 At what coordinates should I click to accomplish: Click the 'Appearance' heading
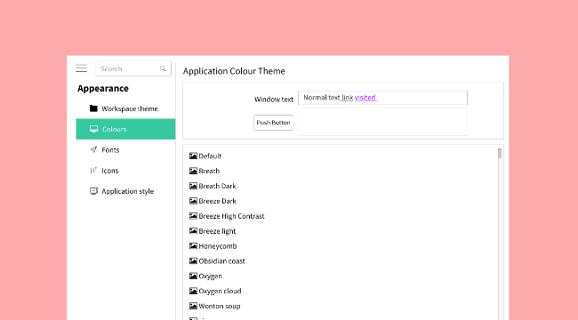pos(103,89)
